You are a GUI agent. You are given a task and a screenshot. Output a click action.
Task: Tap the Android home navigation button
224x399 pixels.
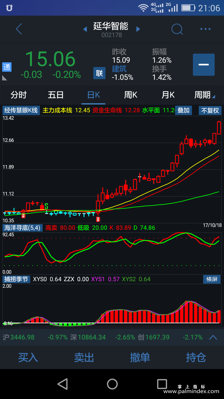(112, 384)
